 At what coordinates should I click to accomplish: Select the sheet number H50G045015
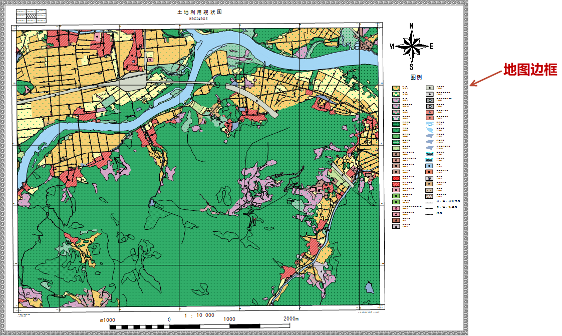tap(199, 19)
